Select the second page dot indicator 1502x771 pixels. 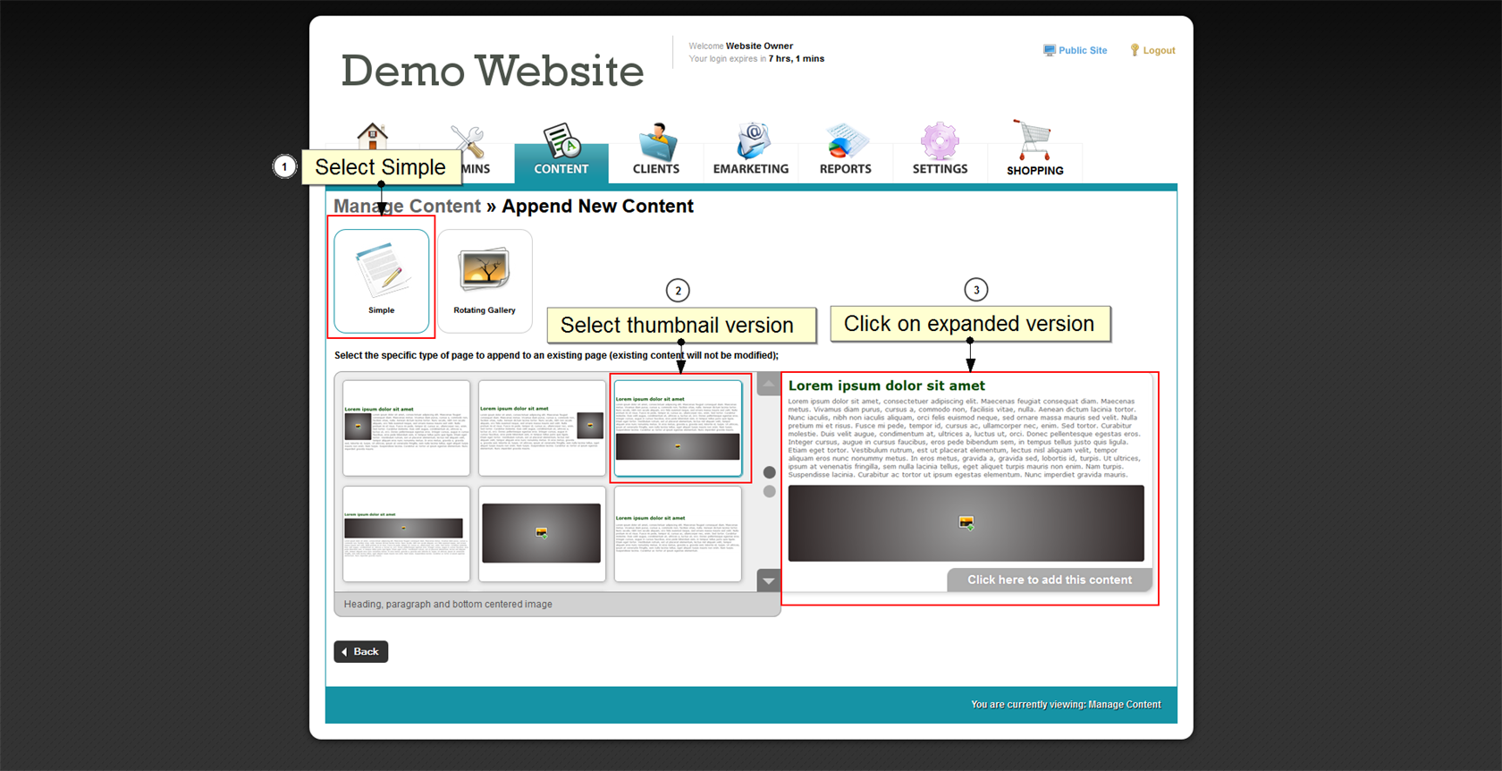(x=769, y=492)
